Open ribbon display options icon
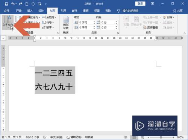The image size is (188, 140). [x=152, y=4]
